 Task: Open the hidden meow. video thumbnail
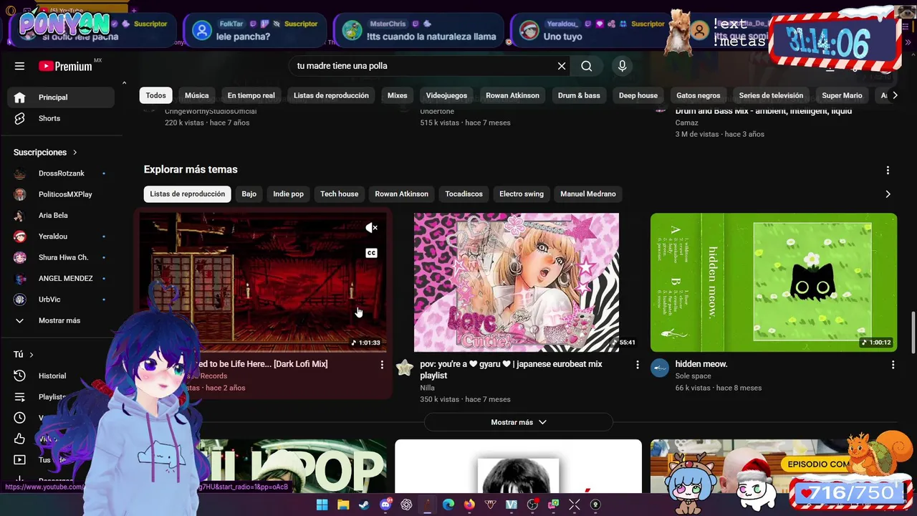tap(774, 282)
